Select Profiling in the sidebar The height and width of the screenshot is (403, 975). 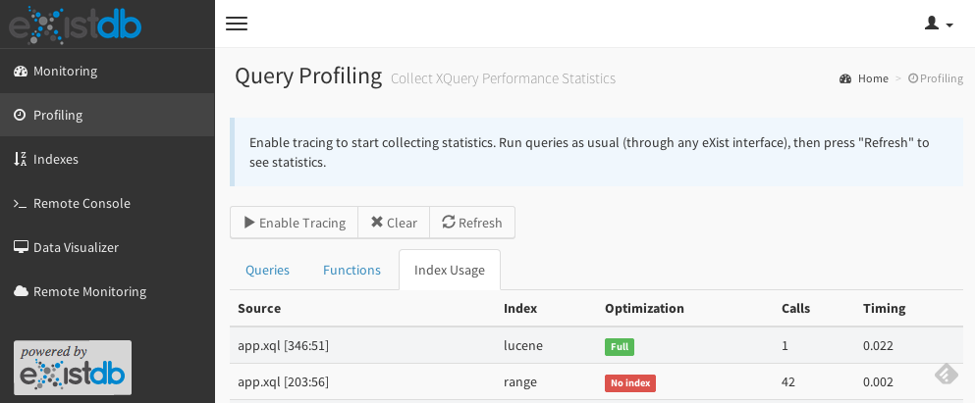[x=58, y=115]
